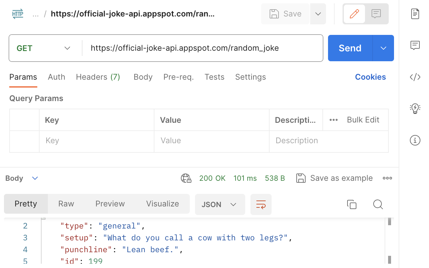This screenshot has width=429, height=268.
Task: Open the request Info sidebar icon
Action: point(415,140)
